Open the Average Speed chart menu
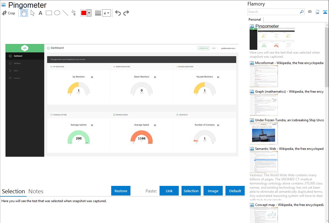Screen dimensions: 329x223 [155, 125]
